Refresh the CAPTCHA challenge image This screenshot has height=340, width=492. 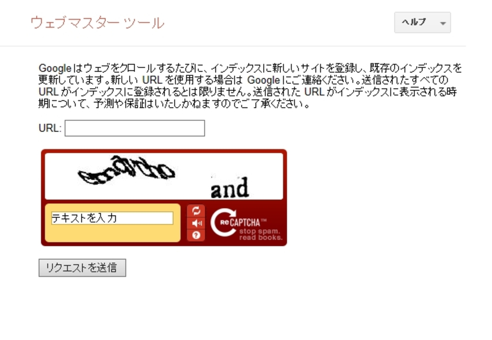196,211
